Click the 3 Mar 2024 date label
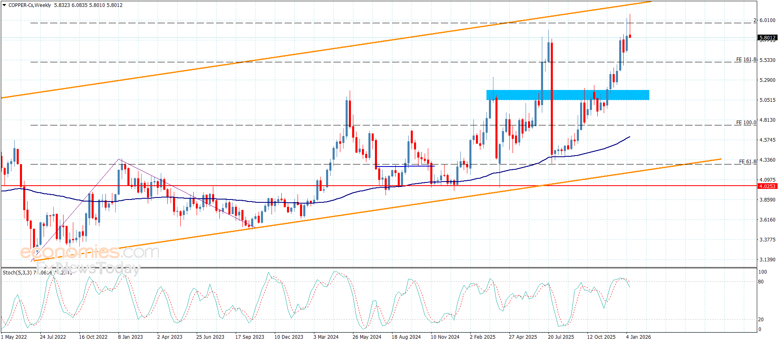This screenshot has height=342, width=780. (326, 337)
